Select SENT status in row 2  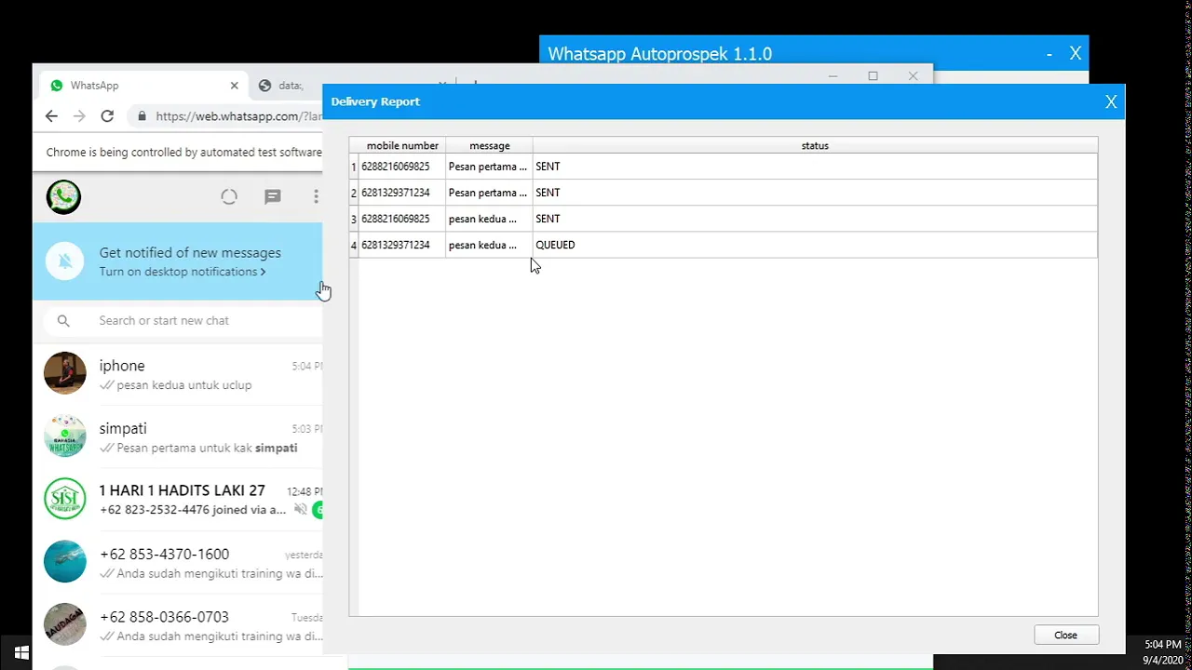pos(815,193)
